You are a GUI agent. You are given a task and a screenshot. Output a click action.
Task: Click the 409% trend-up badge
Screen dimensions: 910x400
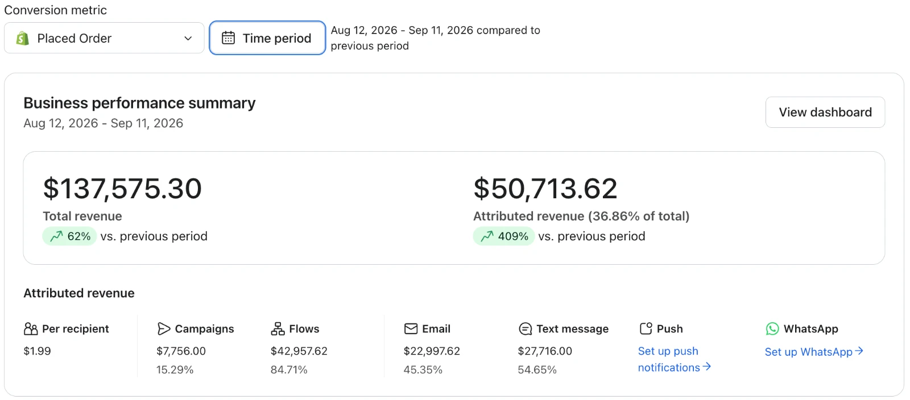coord(503,236)
